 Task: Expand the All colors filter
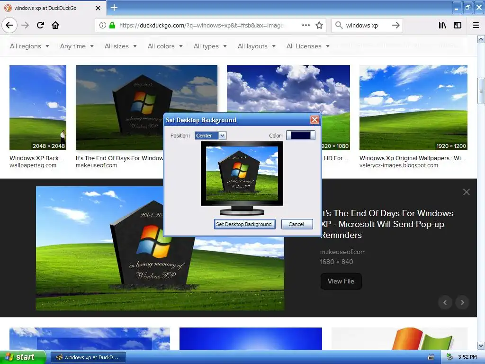click(x=165, y=46)
